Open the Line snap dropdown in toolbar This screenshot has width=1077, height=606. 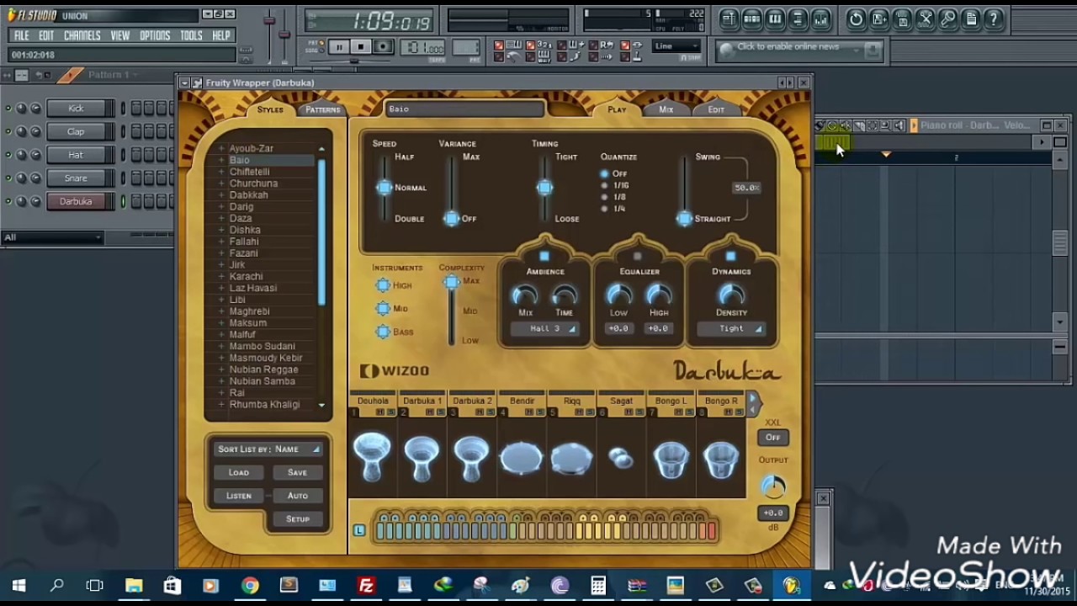coord(676,46)
